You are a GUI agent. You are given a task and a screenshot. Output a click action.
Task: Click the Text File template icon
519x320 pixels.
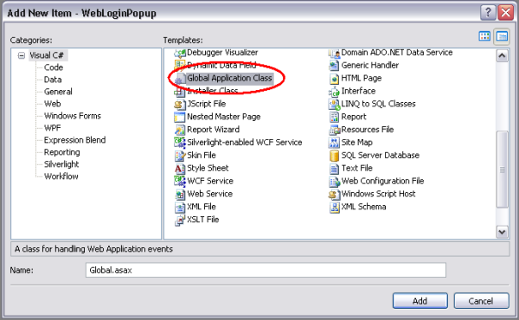coord(334,169)
